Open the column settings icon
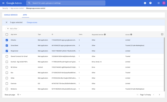167x102 pixels. pos(162,34)
